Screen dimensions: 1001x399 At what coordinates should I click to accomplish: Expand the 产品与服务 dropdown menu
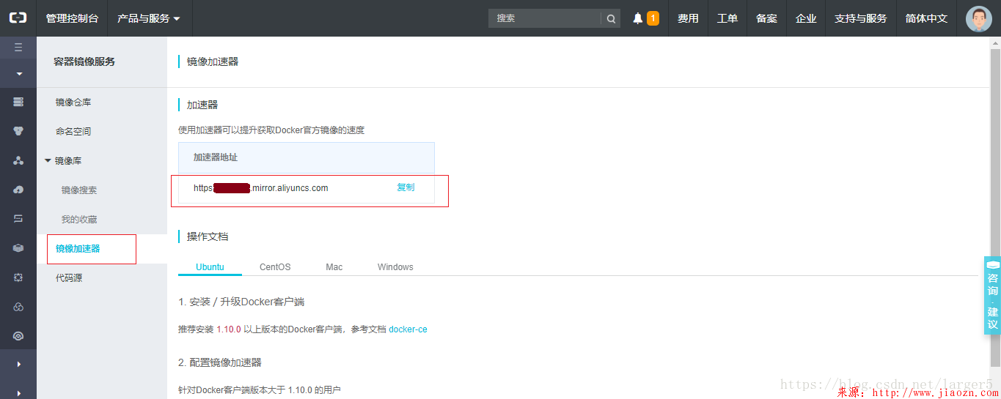149,18
